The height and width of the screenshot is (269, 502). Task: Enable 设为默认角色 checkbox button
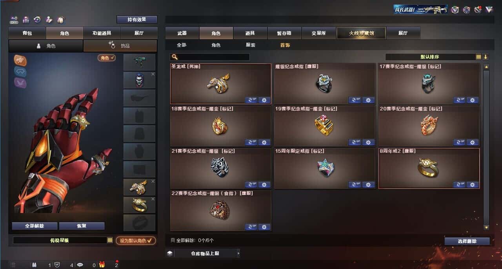click(135, 240)
